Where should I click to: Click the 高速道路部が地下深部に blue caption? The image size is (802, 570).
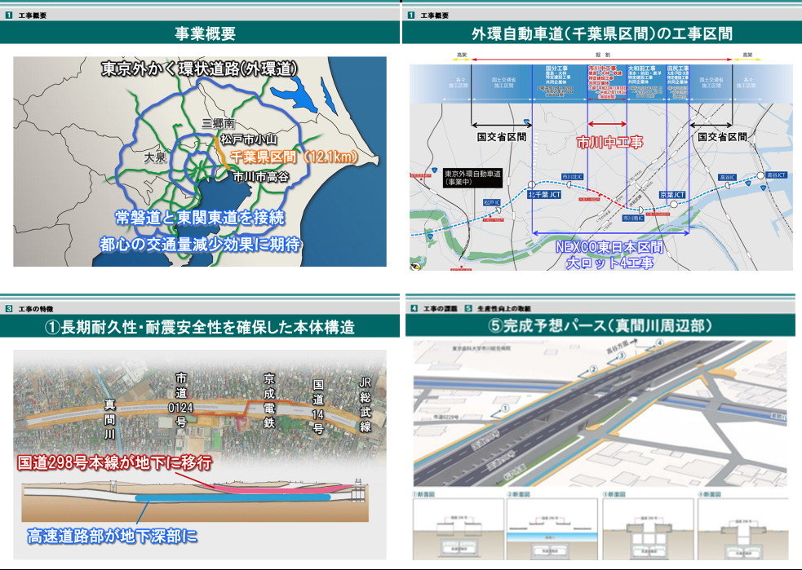click(x=112, y=536)
